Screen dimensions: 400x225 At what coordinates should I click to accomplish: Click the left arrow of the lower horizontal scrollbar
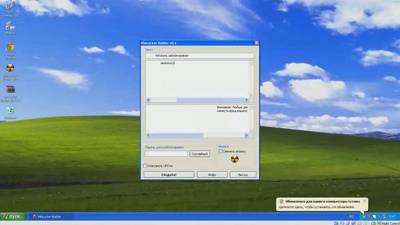(x=149, y=135)
